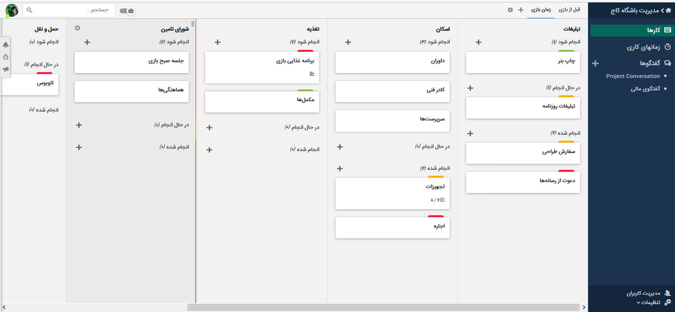Add card to اسکان انجام شده
The height and width of the screenshot is (312, 675).
click(340, 169)
